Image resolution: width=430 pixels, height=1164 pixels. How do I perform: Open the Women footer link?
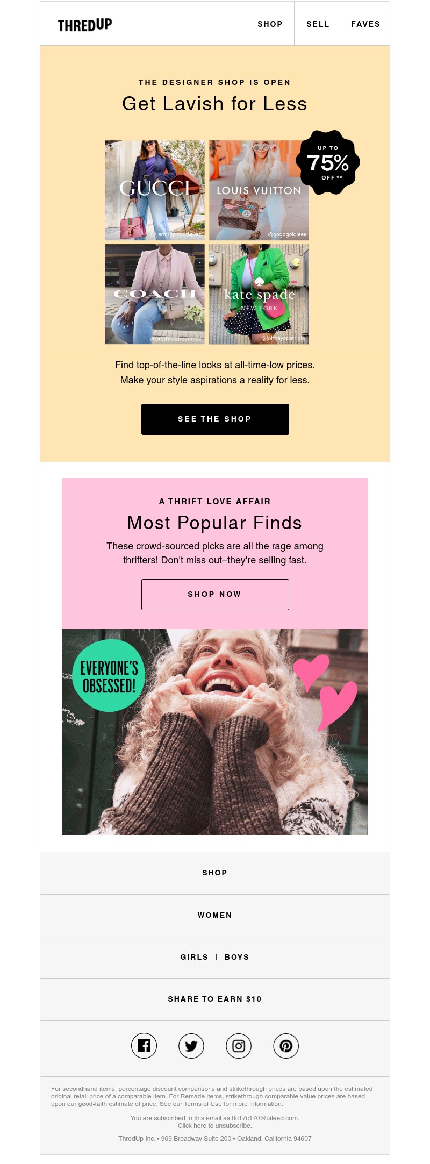click(215, 915)
